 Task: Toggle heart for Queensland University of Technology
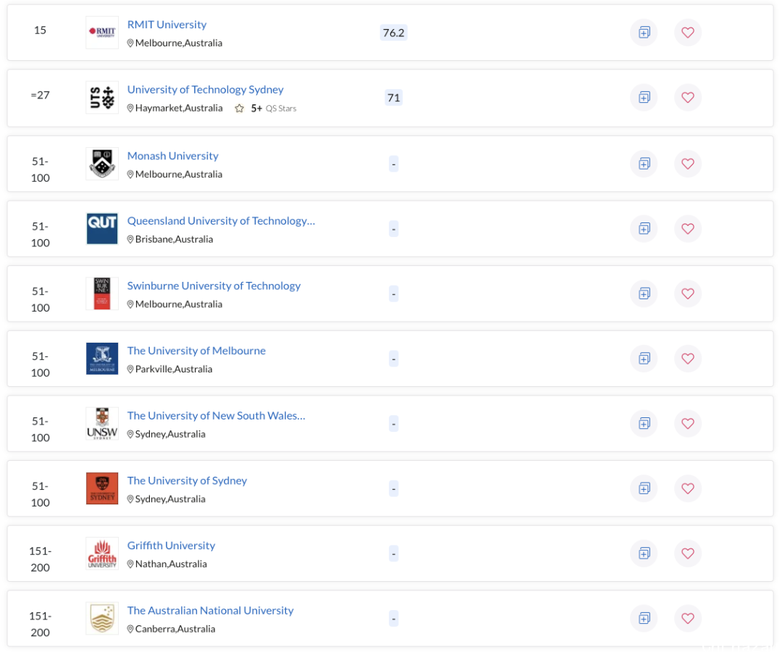pyautogui.click(x=688, y=229)
